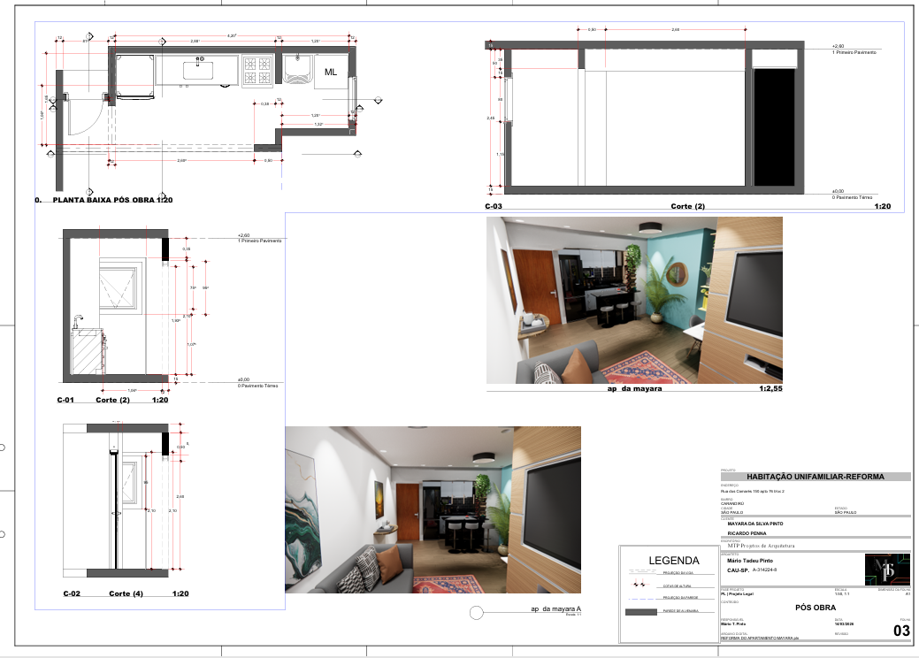919x658 pixels.
Task: Select sheet number '03'
Action: [901, 631]
